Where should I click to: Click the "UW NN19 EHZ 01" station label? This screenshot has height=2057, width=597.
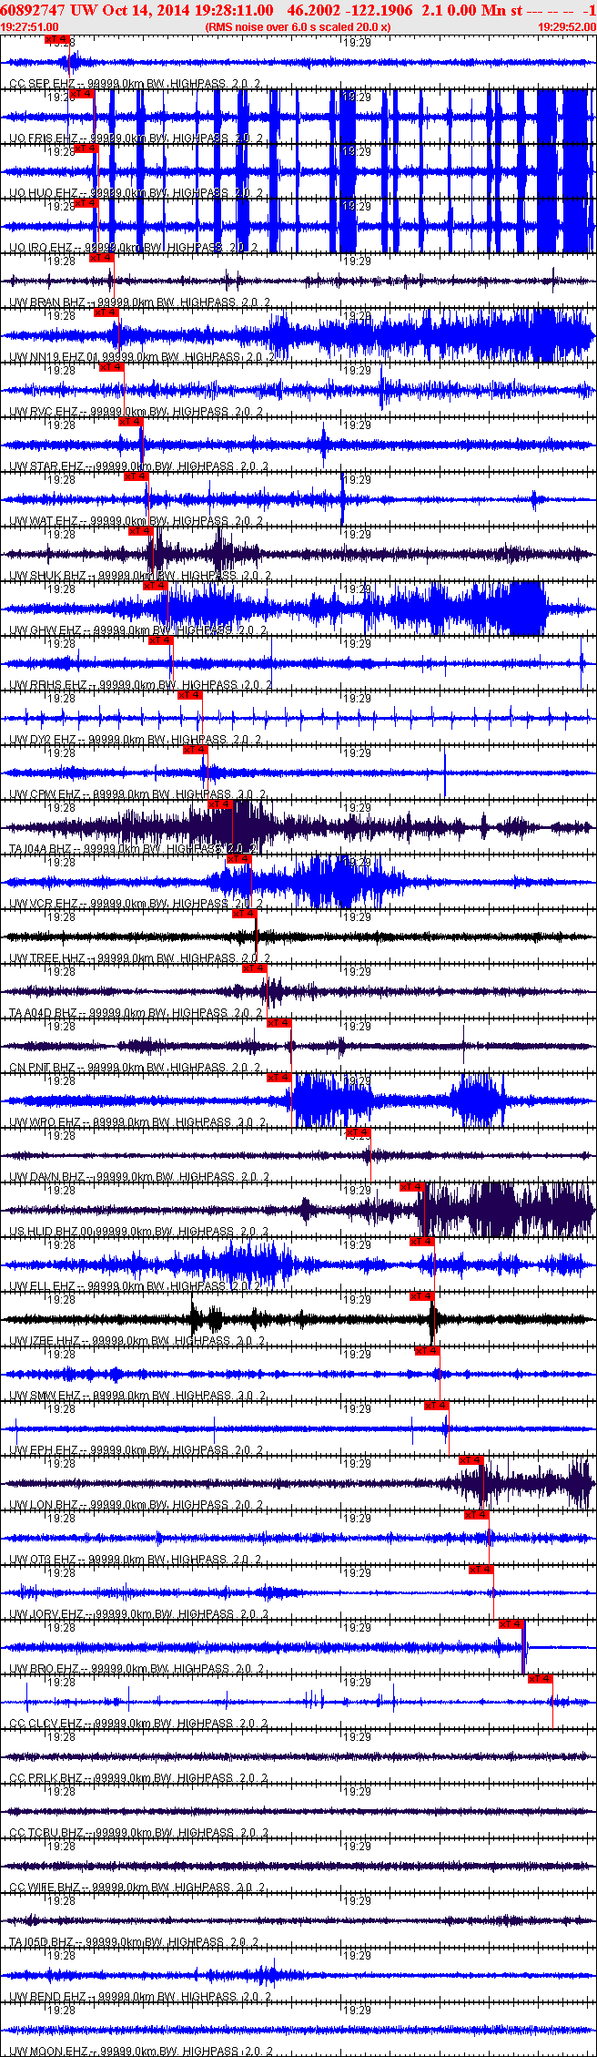click(x=55, y=357)
